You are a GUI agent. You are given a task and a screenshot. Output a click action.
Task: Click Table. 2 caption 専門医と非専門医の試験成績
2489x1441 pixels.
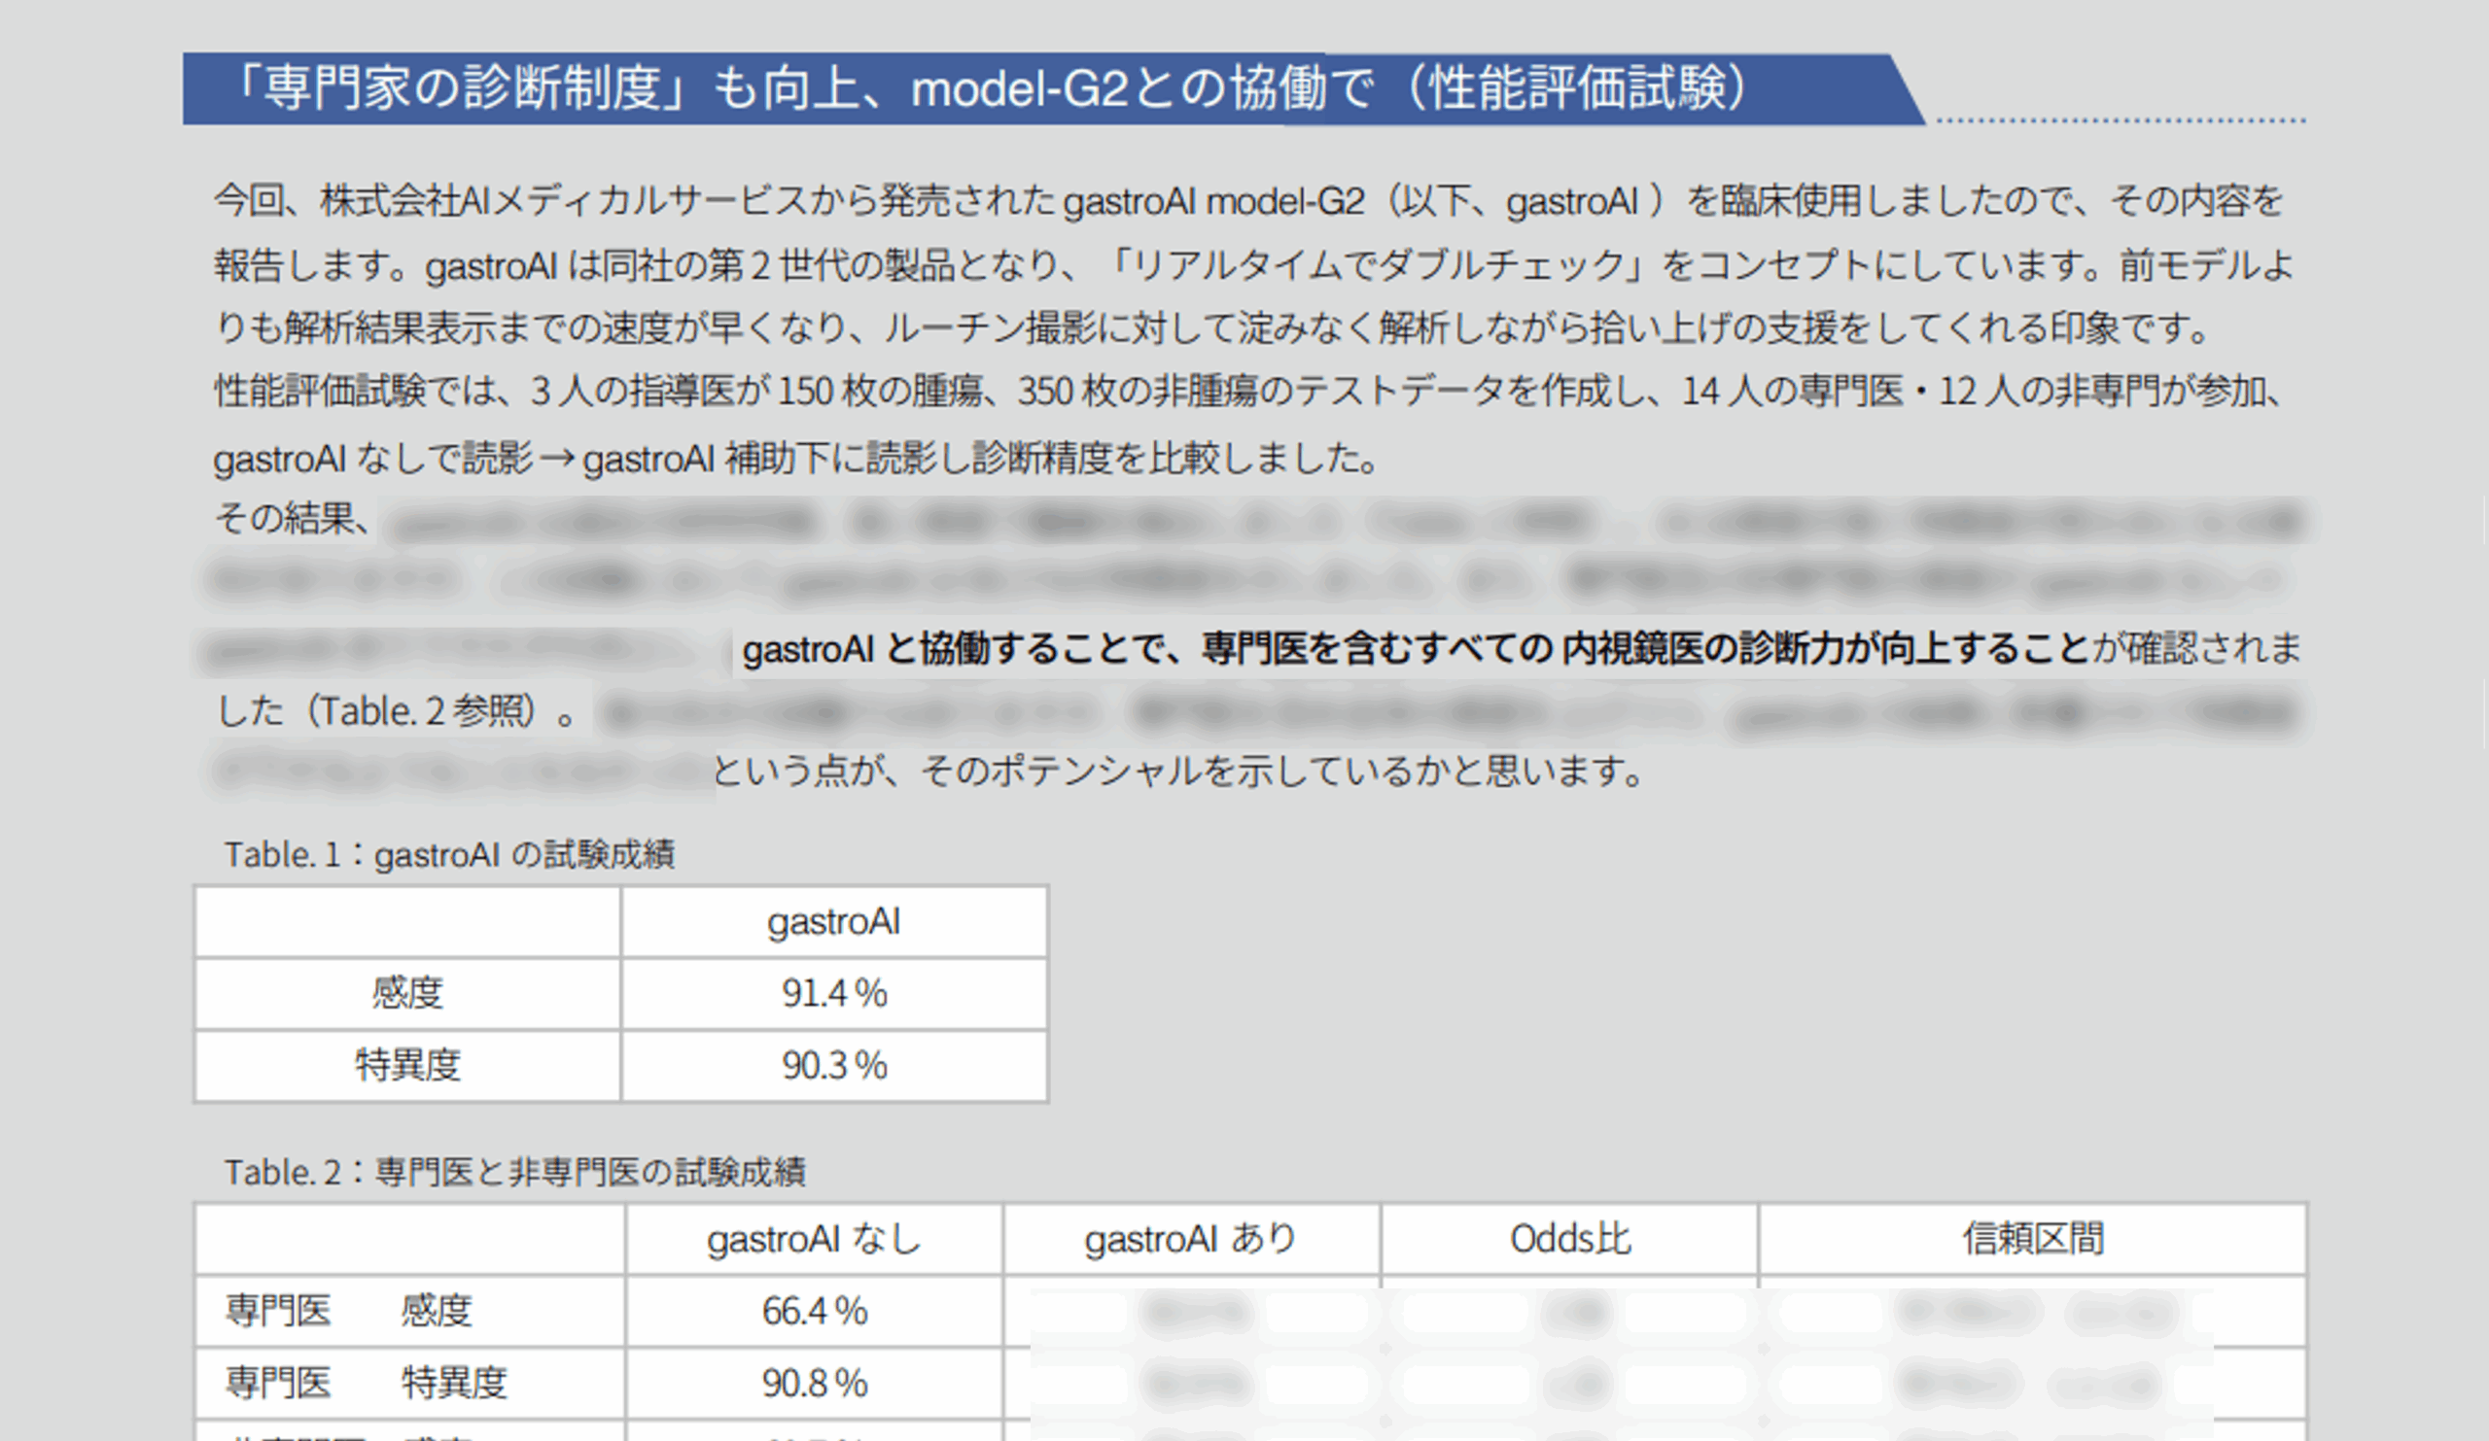pyautogui.click(x=514, y=1173)
